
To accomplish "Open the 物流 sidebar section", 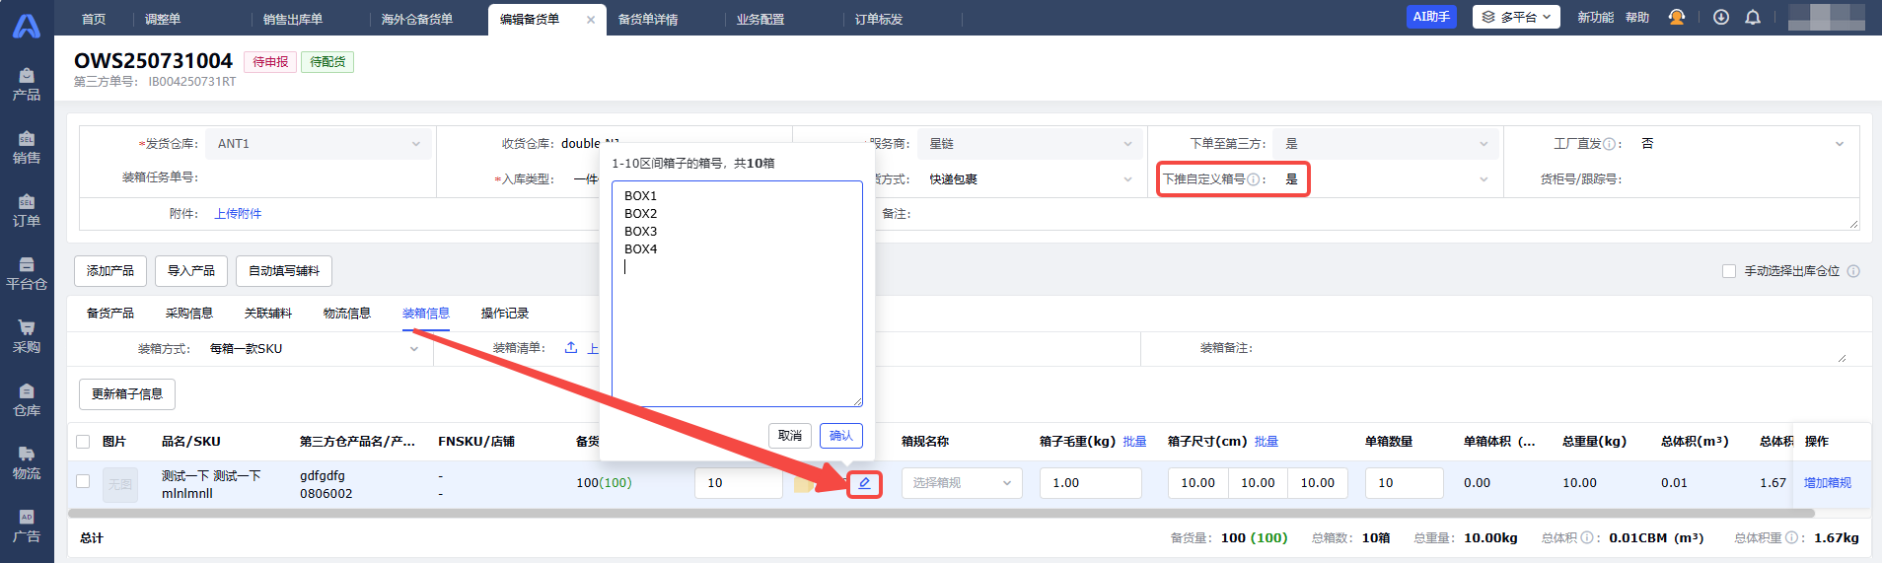I will [27, 463].
